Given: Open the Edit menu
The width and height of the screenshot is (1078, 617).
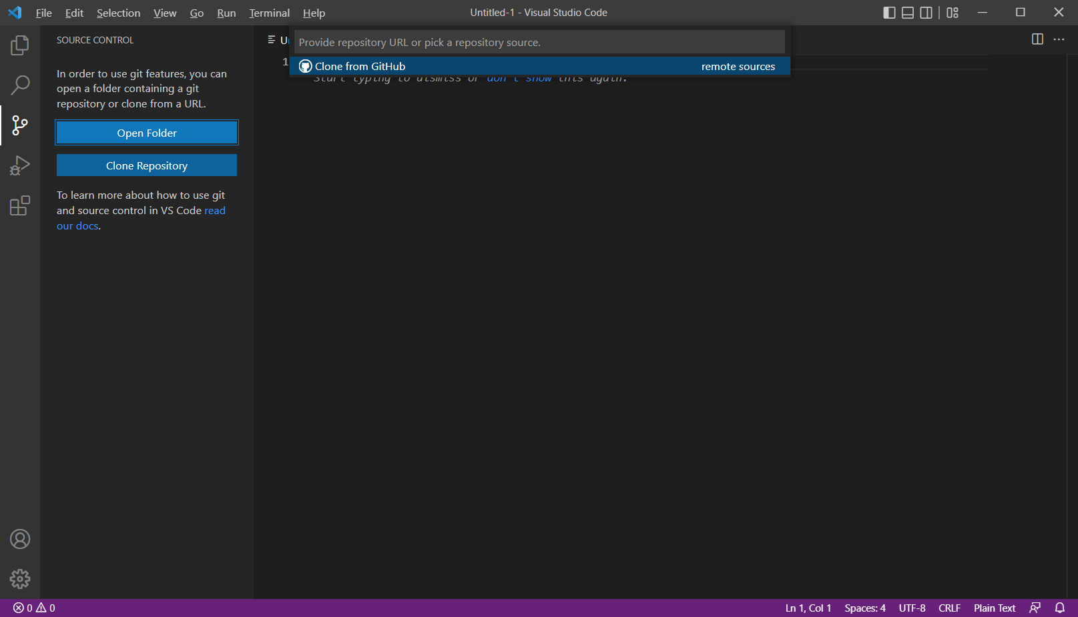Looking at the screenshot, I should 74,13.
